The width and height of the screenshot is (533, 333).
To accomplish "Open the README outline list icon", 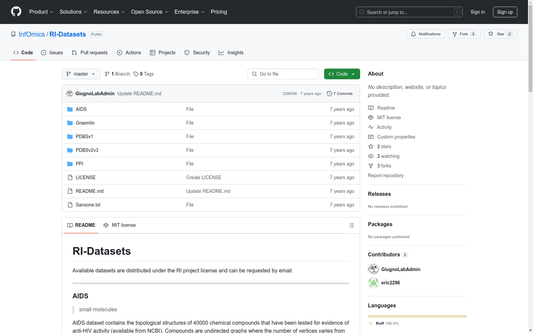I will [351, 225].
